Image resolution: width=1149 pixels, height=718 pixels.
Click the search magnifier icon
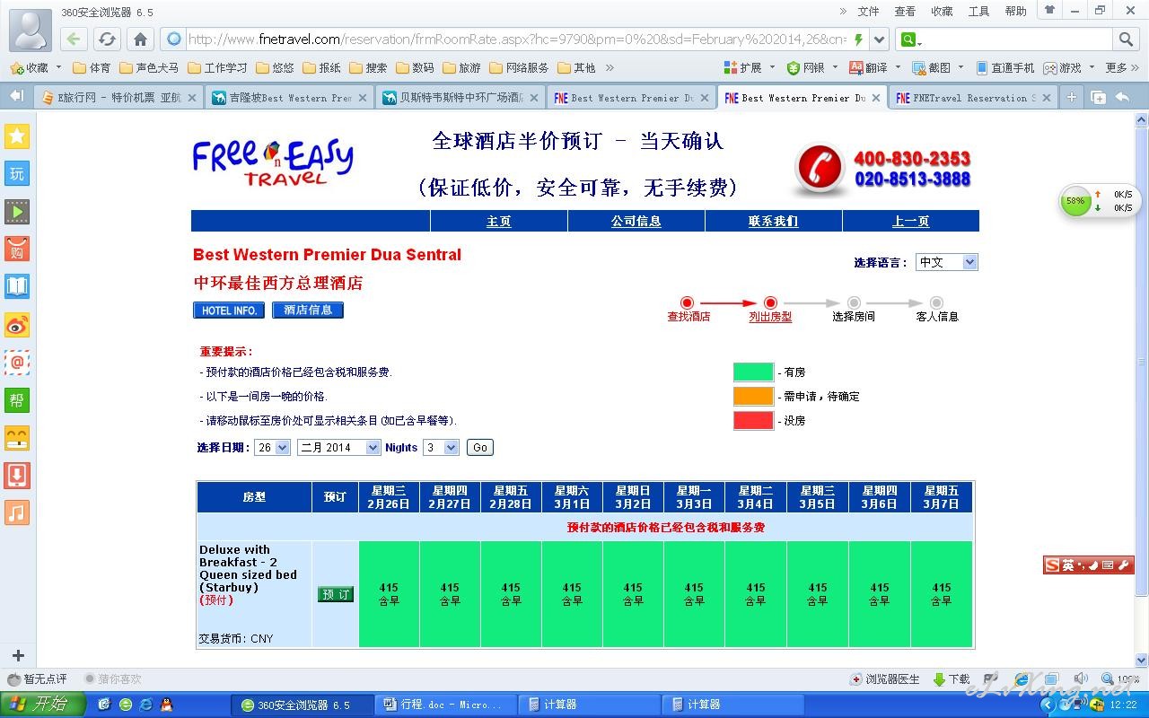click(x=1126, y=39)
